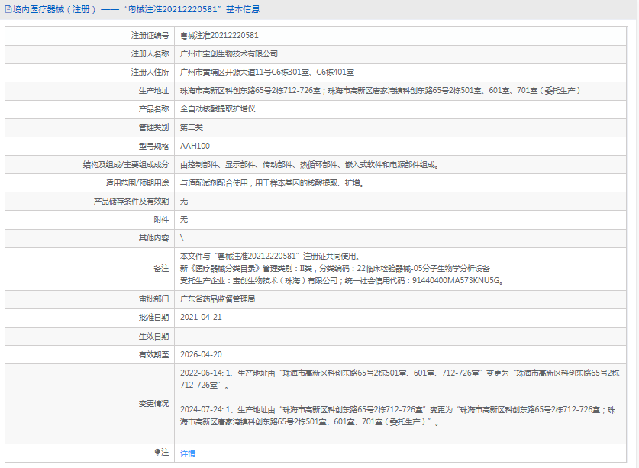Screen dimensions: 639x468
Task: Click the label 结构及组成/主要组成成分
Action: click(x=125, y=165)
